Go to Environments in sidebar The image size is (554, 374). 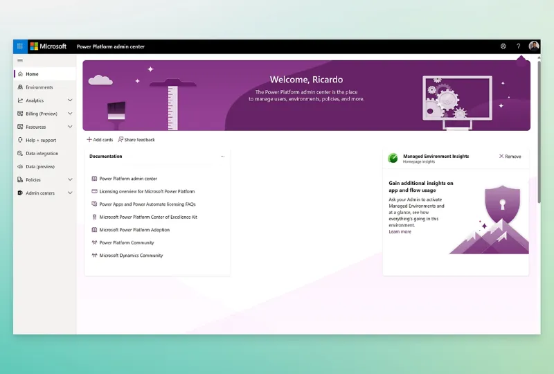[x=39, y=87]
